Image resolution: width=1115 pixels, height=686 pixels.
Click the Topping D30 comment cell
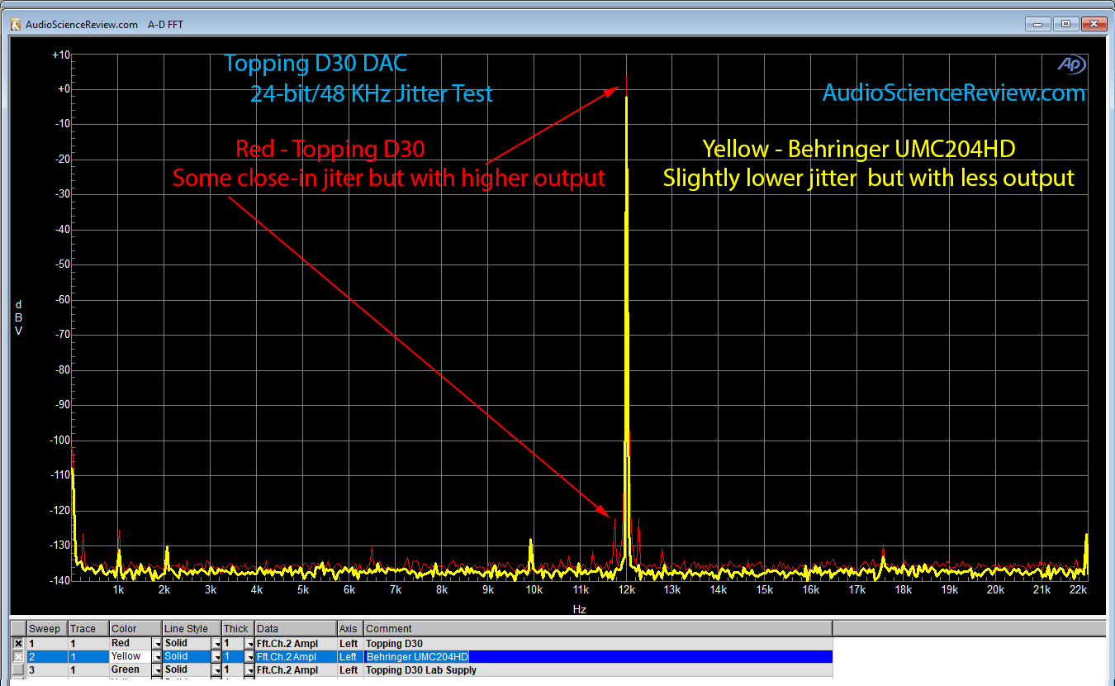(598, 643)
